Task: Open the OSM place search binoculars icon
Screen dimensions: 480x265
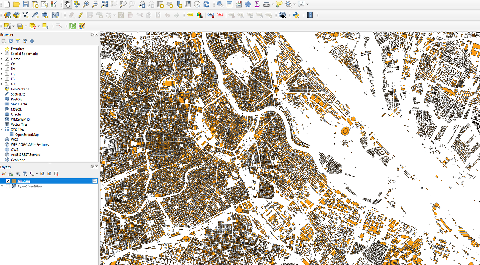Action: [282, 15]
